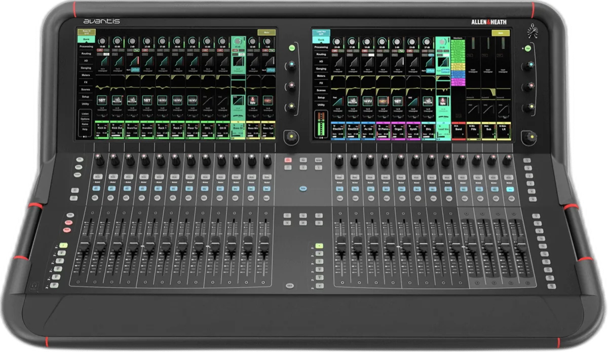Open Processing on the left touchscreen

86,46
